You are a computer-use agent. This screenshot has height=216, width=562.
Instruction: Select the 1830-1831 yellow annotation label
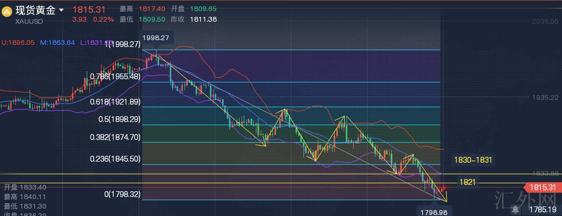click(x=472, y=159)
